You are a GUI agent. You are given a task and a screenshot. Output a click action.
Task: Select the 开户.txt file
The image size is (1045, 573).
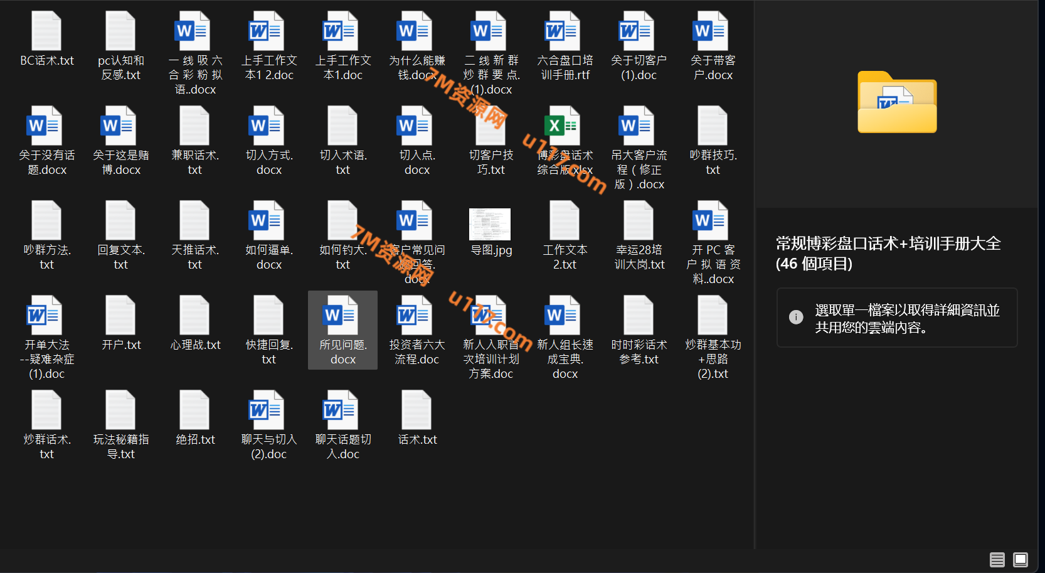pyautogui.click(x=120, y=316)
